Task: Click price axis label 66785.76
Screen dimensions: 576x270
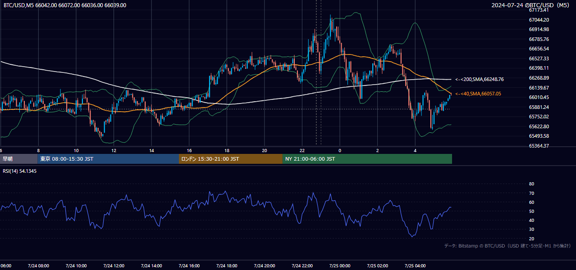Action: point(539,39)
